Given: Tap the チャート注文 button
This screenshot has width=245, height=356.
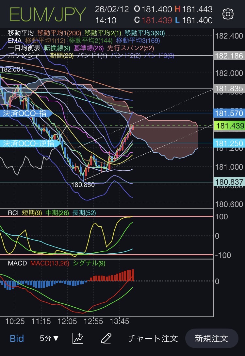Looking at the screenshot, I should tap(153, 338).
